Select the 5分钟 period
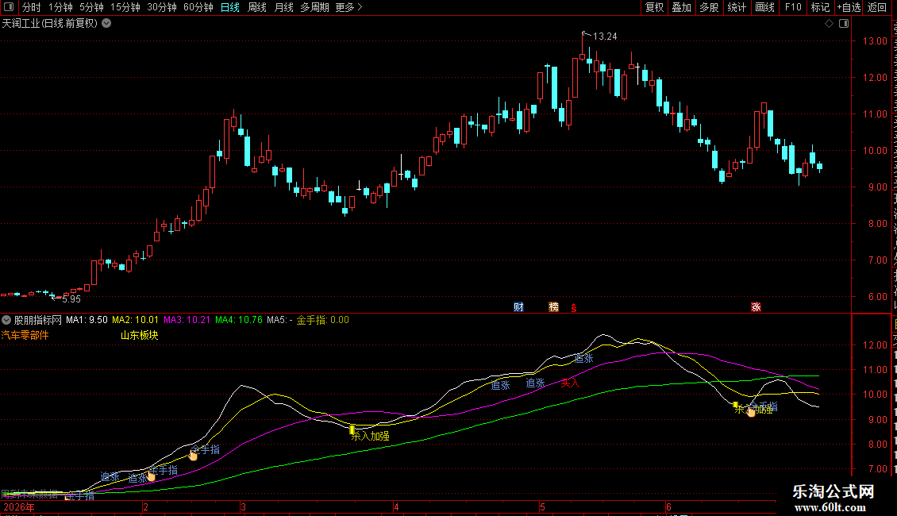This screenshot has width=897, height=516. [x=91, y=7]
